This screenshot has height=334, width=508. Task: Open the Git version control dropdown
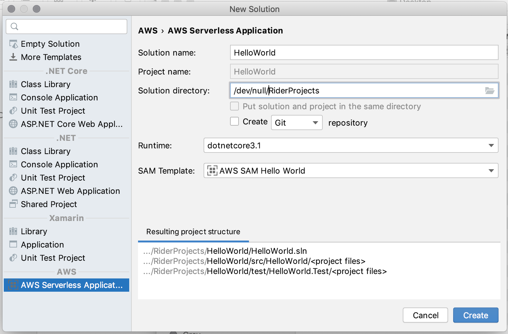tap(297, 122)
